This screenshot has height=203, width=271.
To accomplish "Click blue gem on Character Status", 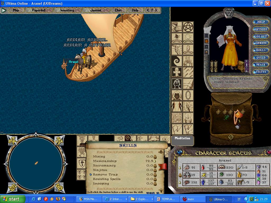I will tap(180, 152).
